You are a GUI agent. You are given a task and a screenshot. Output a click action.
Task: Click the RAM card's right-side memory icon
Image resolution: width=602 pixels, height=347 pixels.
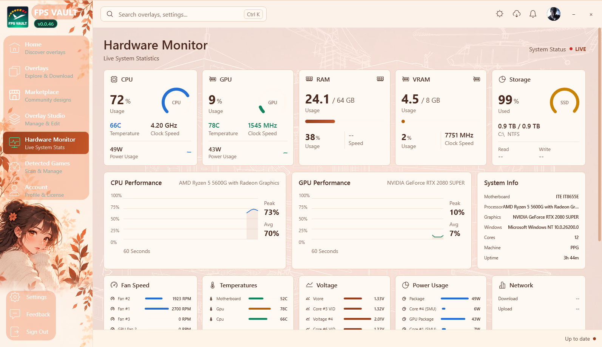click(x=380, y=79)
